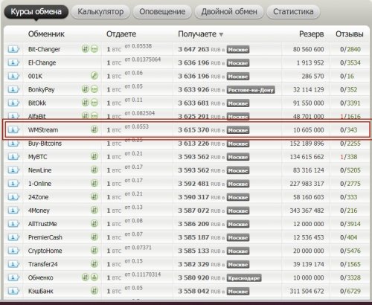Open info icon for 4Money
The height and width of the screenshot is (305, 372).
(13, 210)
